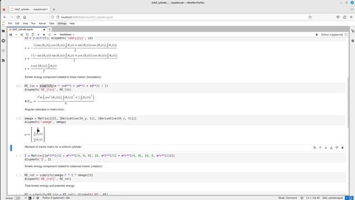Open the View menu
The width and height of the screenshot is (355, 200).
(25, 23)
